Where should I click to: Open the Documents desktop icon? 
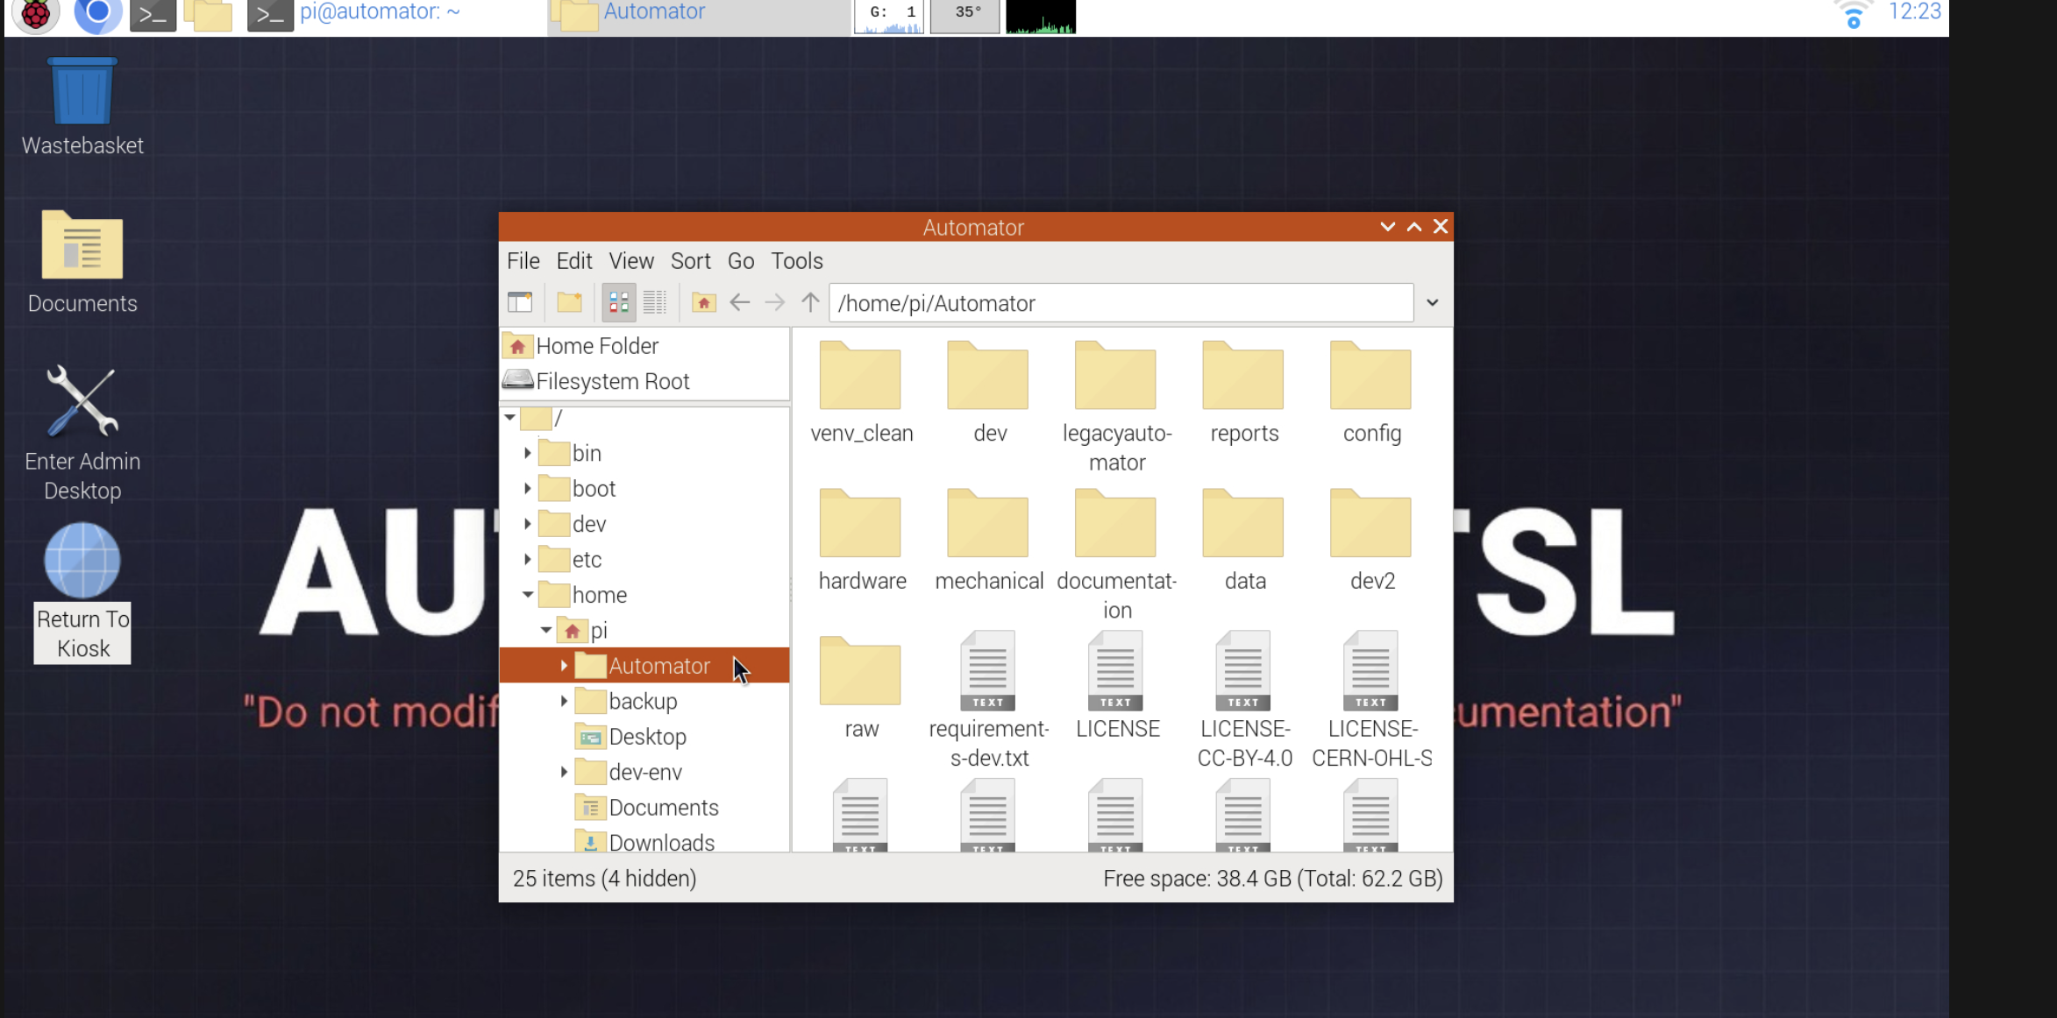pos(82,263)
